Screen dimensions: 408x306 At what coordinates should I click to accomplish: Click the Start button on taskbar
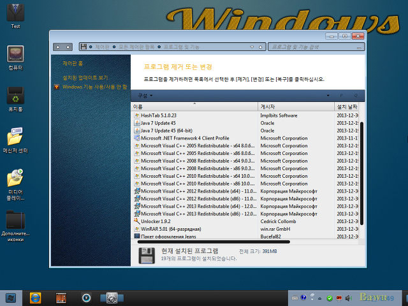11,298
